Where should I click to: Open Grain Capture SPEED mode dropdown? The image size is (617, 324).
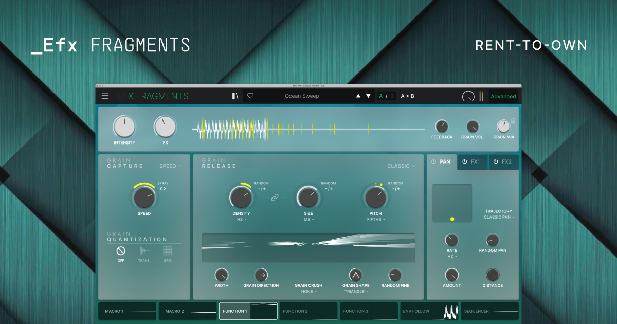coord(170,166)
